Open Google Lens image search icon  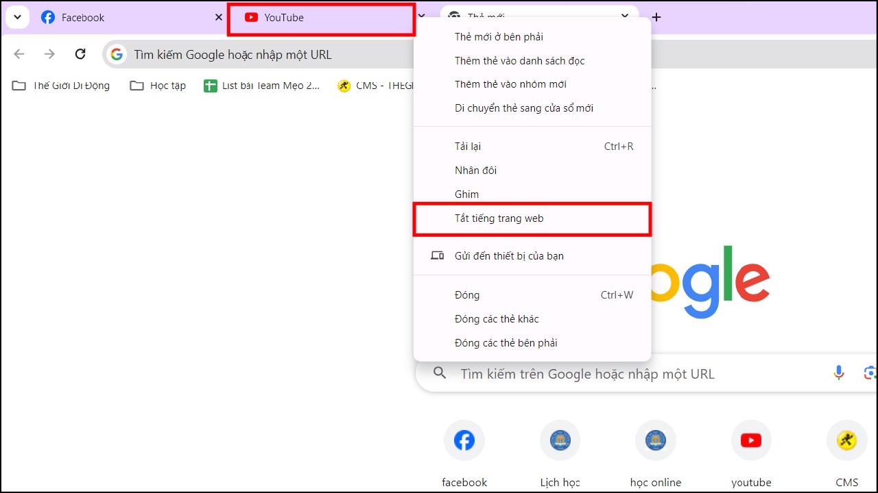870,373
